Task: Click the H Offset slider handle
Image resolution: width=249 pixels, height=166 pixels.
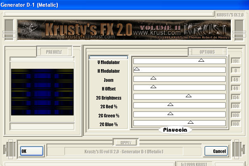Action: [153, 87]
